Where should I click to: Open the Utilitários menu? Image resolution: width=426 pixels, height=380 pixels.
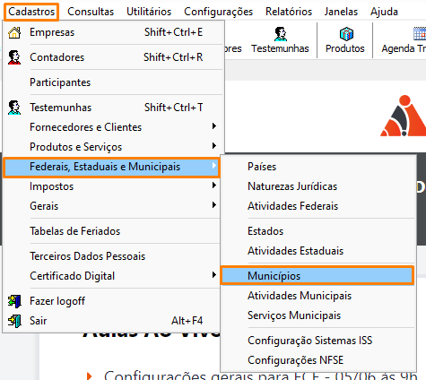click(x=149, y=12)
